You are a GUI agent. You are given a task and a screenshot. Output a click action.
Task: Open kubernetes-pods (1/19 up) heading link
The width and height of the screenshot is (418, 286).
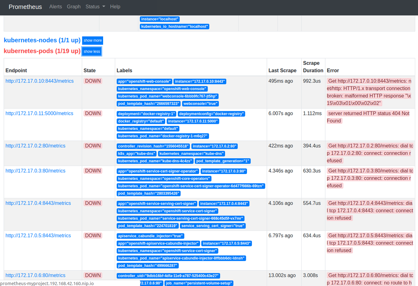tap(42, 51)
